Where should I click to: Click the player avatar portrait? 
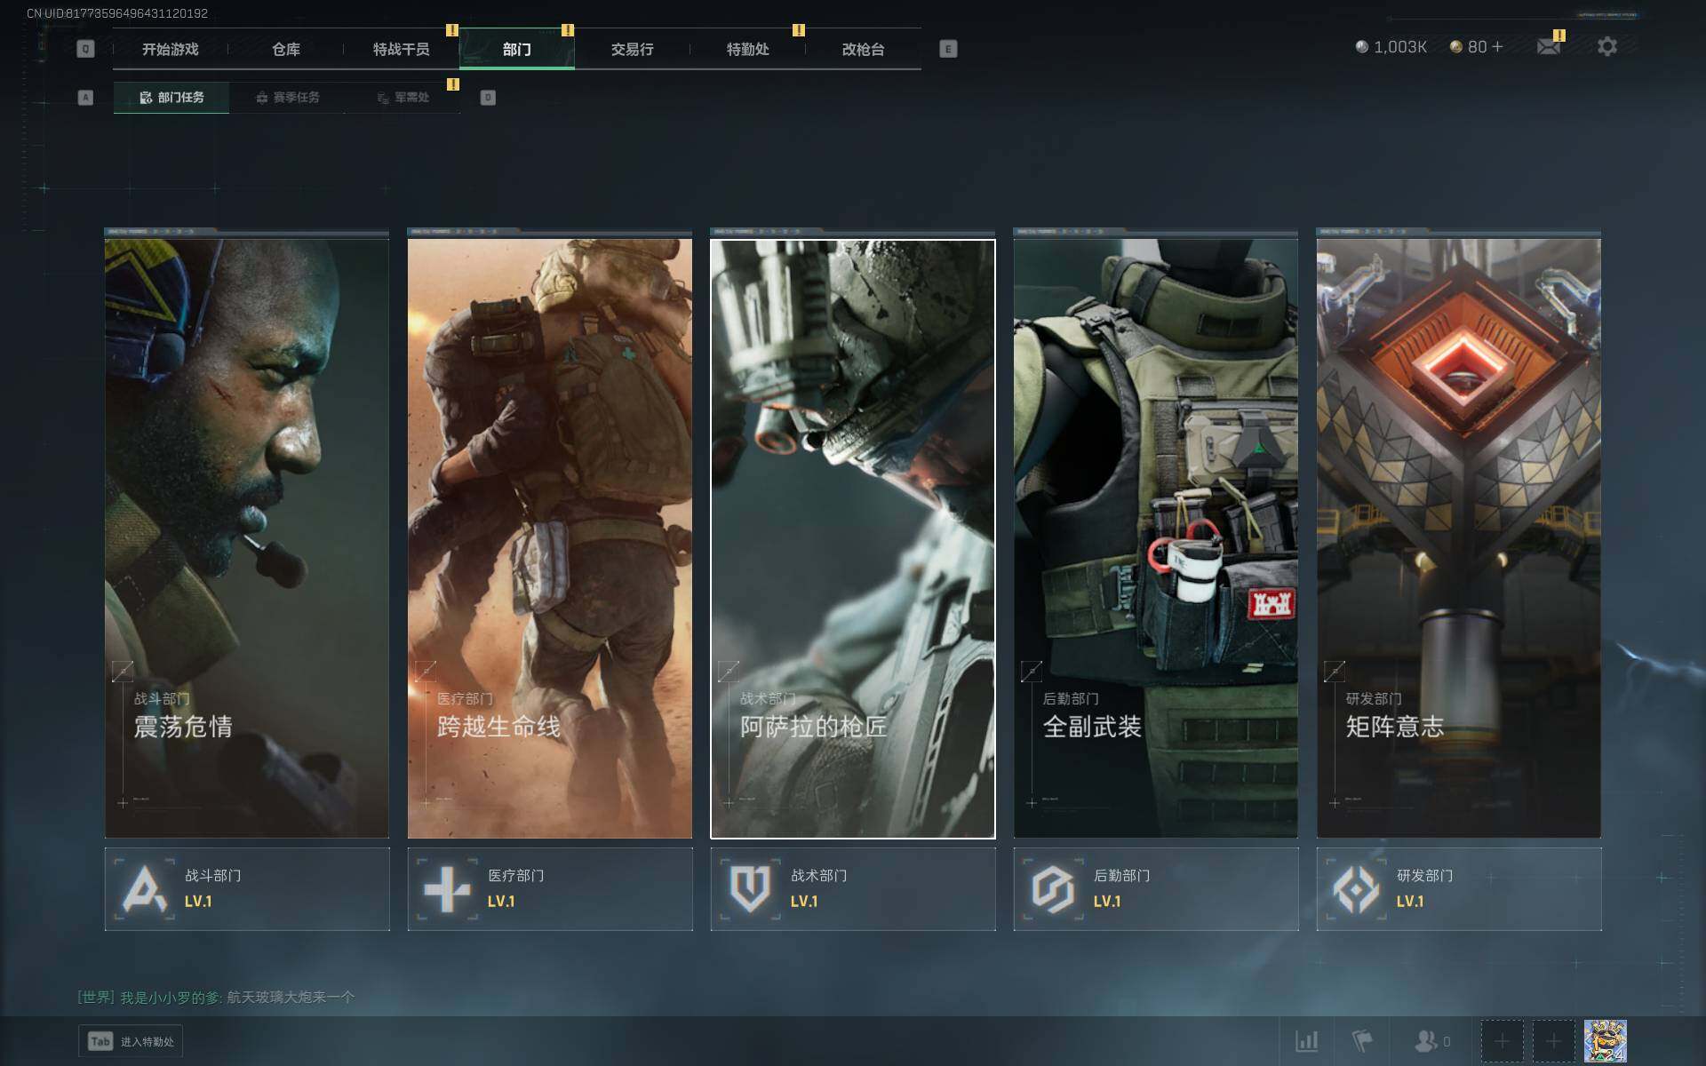[1605, 1040]
